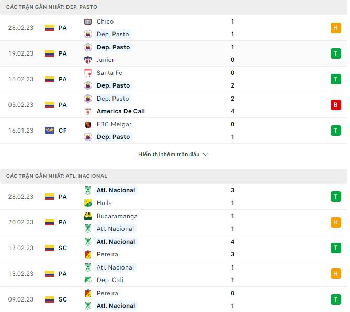Expand more matches with the chevron arrow

206,154
